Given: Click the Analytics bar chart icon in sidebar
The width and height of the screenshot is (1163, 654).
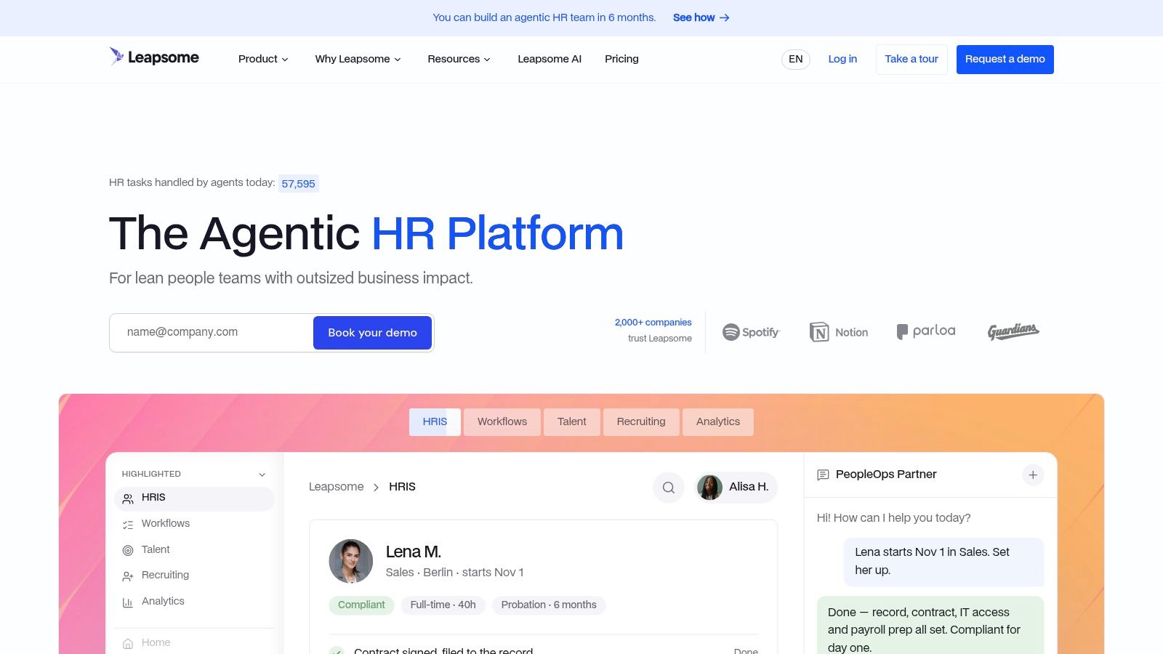Looking at the screenshot, I should pos(128,602).
